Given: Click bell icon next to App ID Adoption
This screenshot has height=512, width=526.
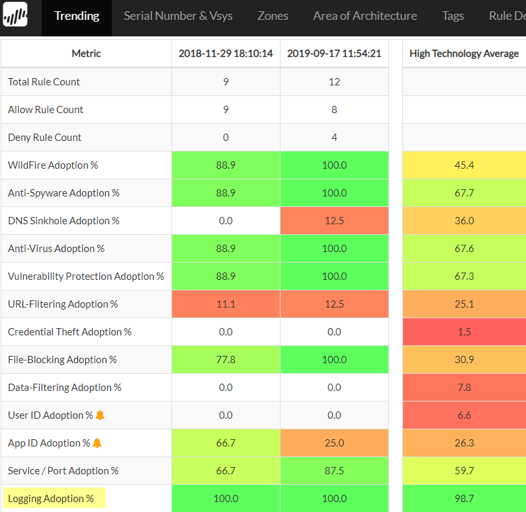Looking at the screenshot, I should pos(97,443).
